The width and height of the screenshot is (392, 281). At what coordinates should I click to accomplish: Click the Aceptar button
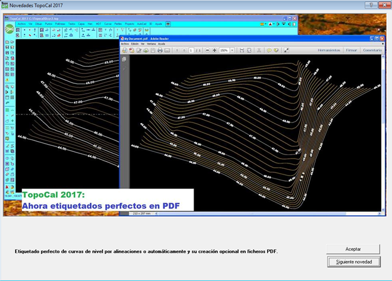(x=353, y=249)
